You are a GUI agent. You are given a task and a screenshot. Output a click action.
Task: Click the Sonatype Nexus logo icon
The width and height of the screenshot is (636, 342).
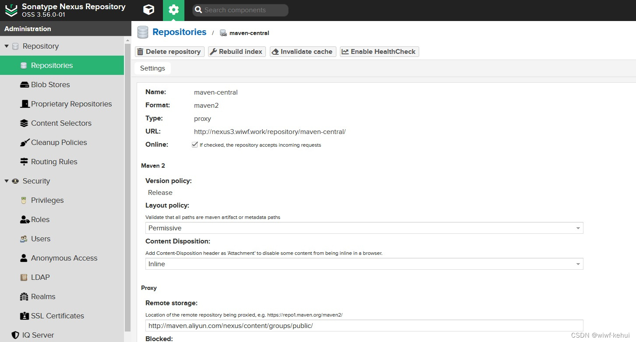(11, 10)
